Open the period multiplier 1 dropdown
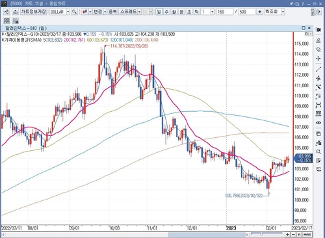This screenshot has height=238, width=325. [213, 12]
